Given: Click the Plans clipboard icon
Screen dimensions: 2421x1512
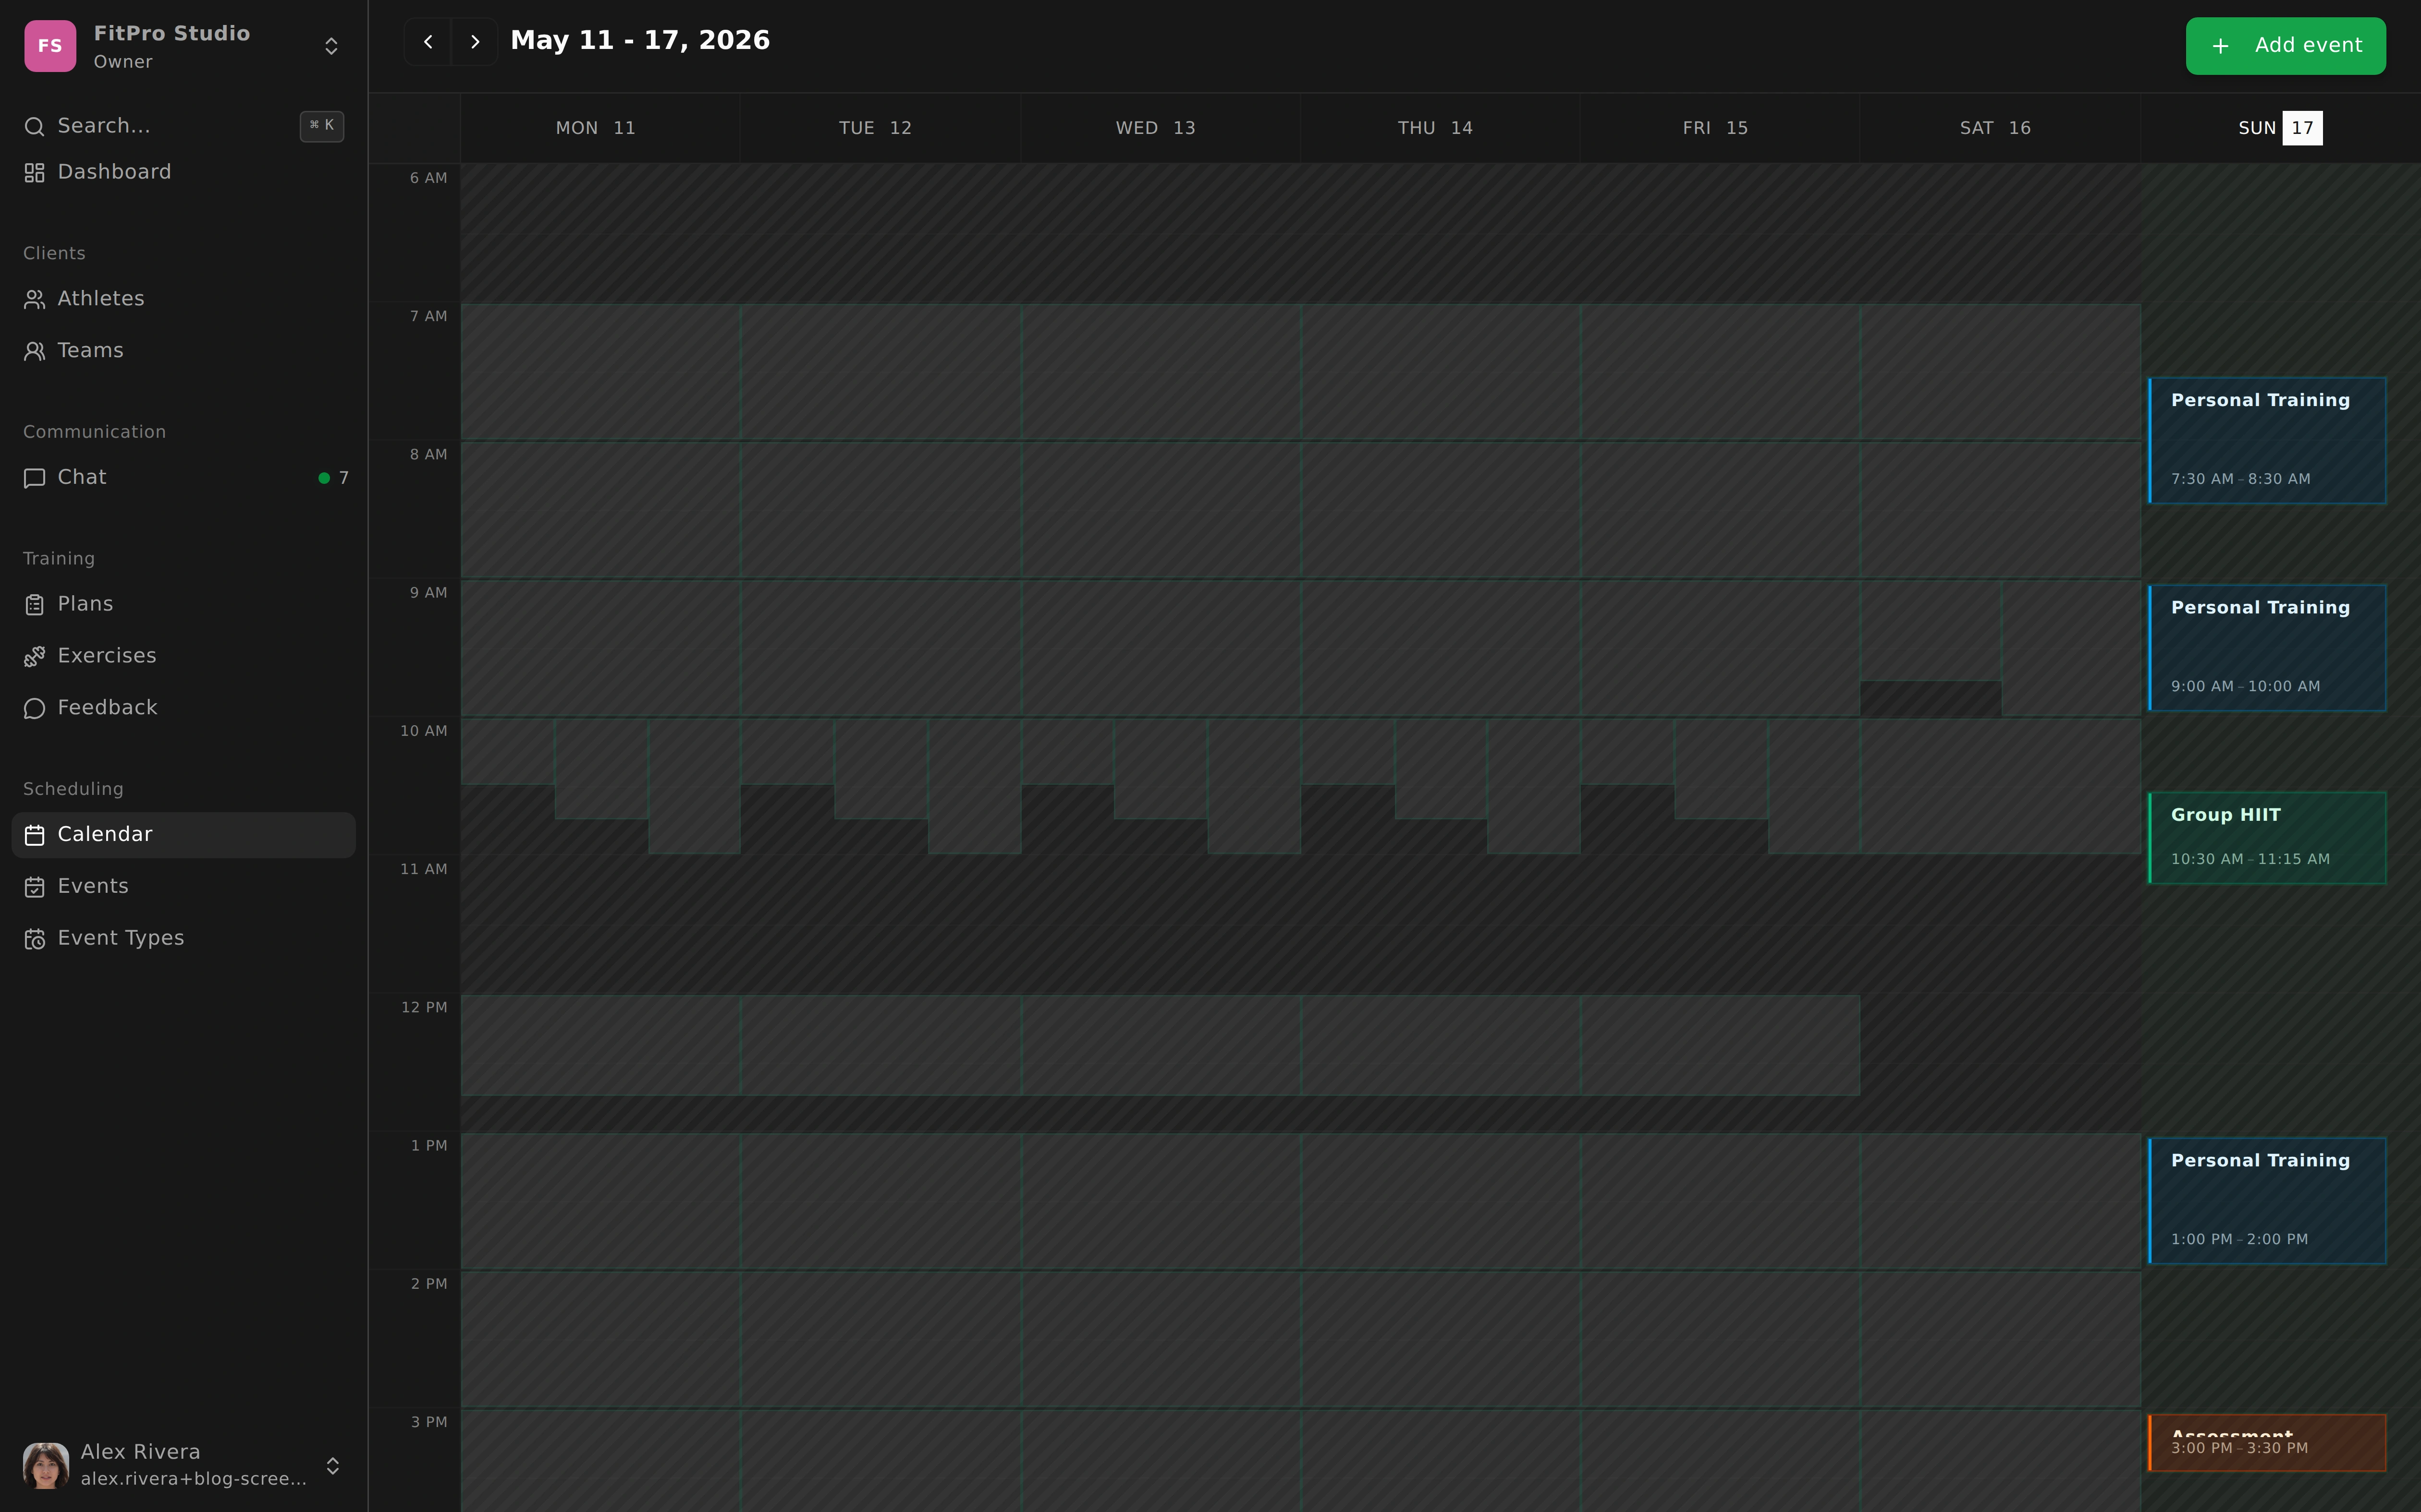Looking at the screenshot, I should pyautogui.click(x=34, y=605).
